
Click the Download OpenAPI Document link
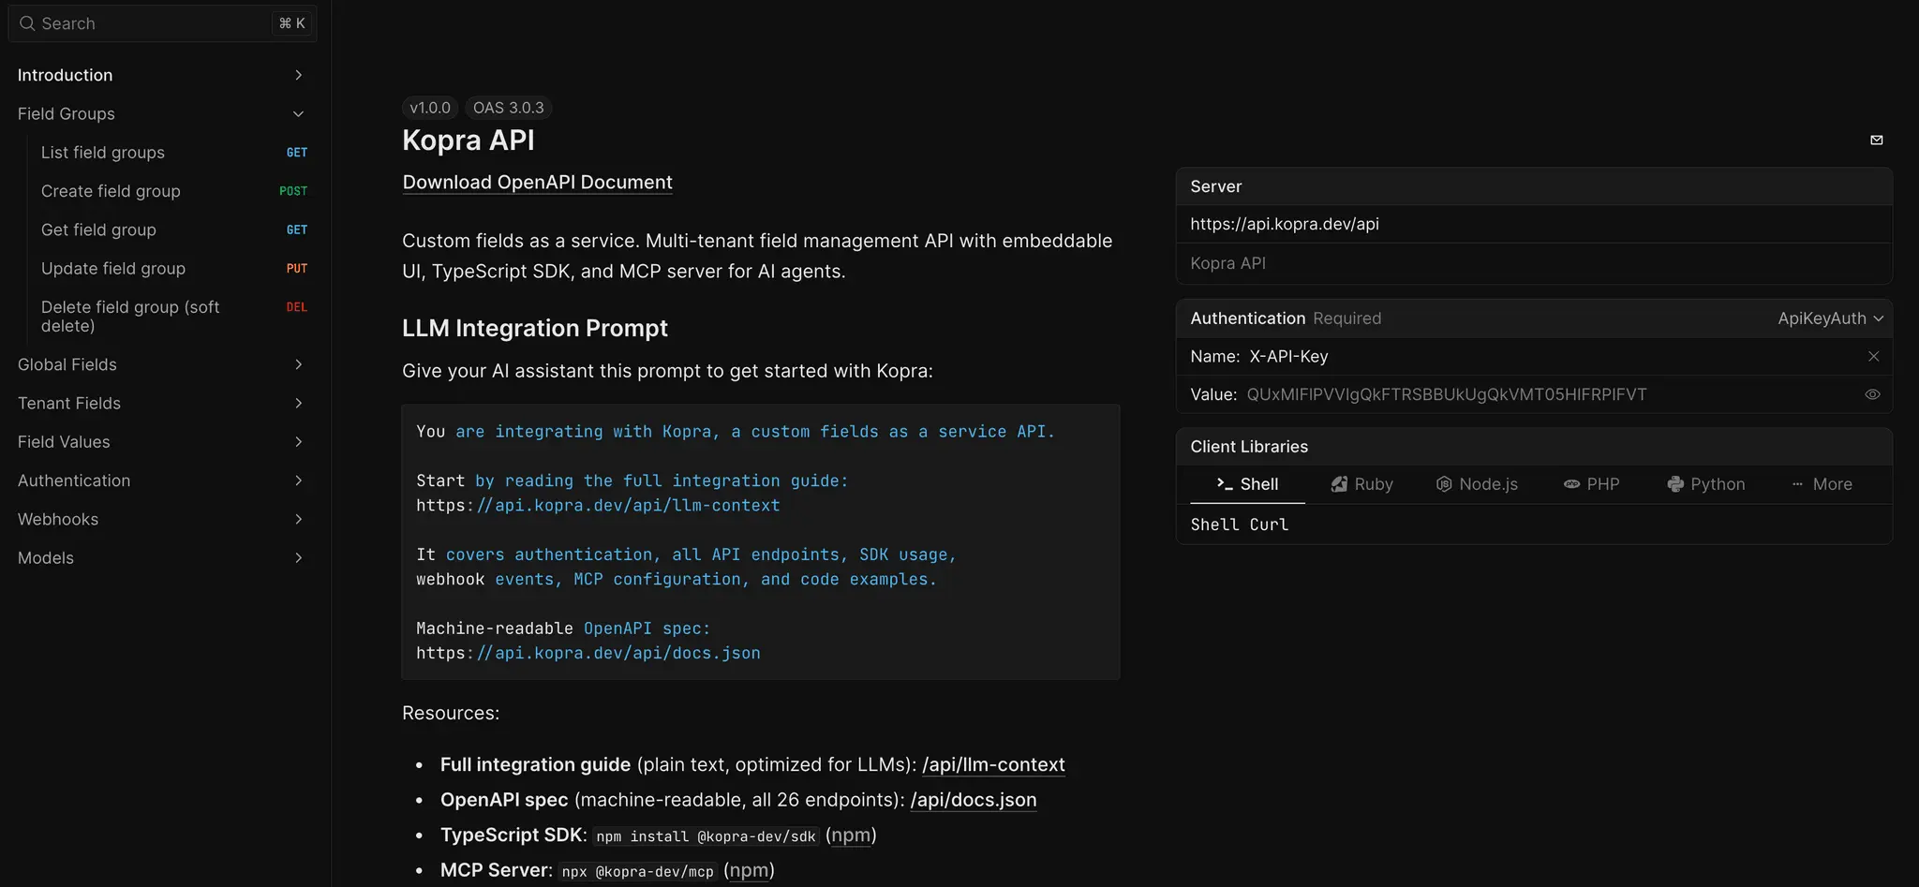coord(537,182)
